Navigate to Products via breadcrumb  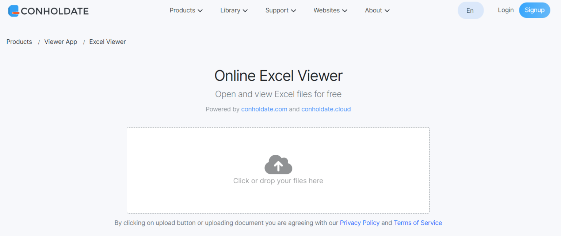point(19,42)
